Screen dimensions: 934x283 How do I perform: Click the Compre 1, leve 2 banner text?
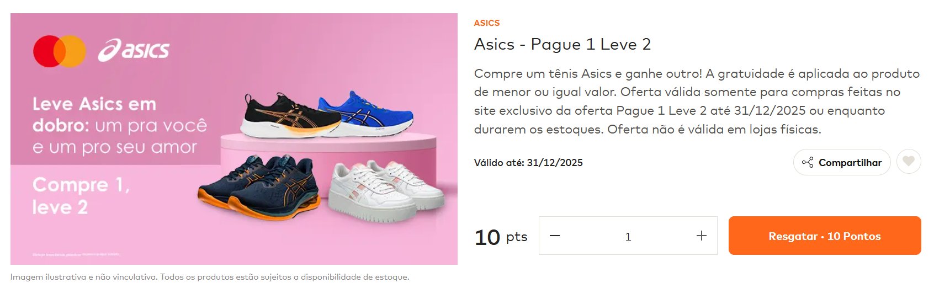(x=81, y=196)
